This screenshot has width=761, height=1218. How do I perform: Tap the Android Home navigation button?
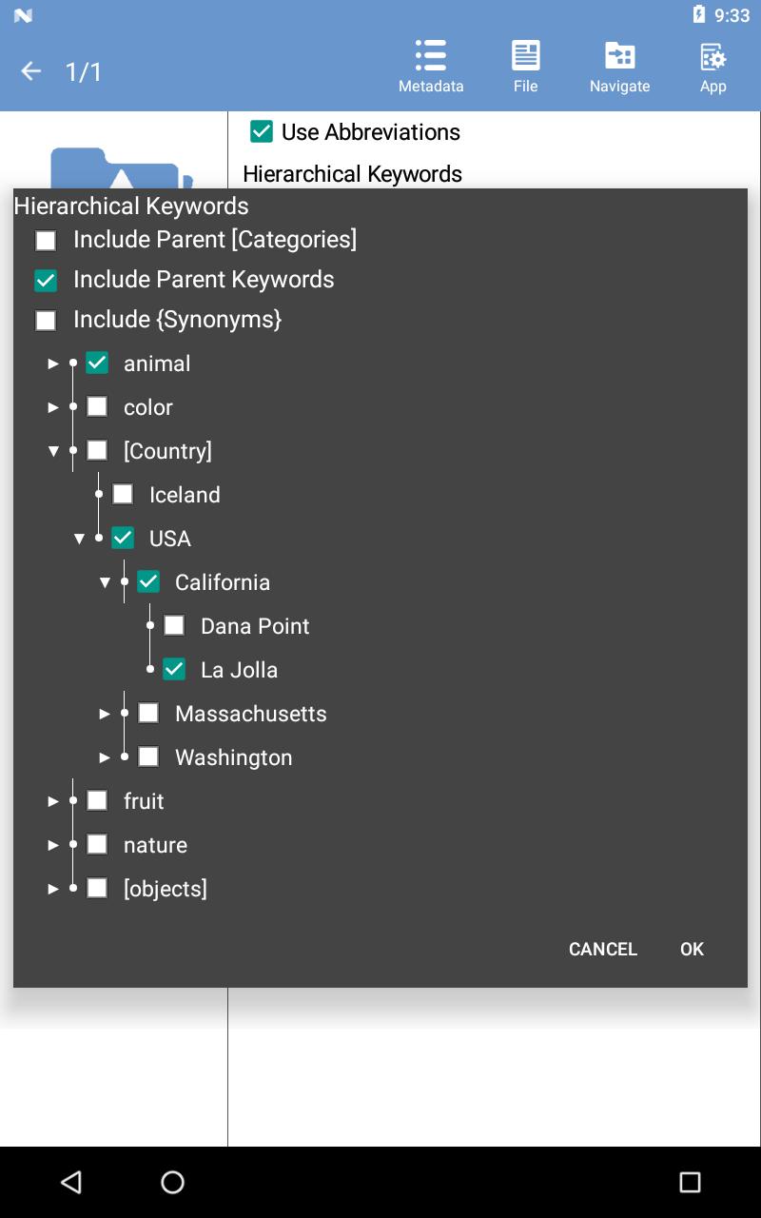coord(172,1182)
